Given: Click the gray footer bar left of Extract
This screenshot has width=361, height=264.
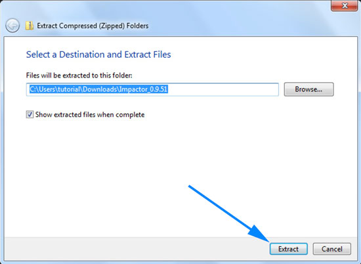Looking at the screenshot, I should [136, 249].
